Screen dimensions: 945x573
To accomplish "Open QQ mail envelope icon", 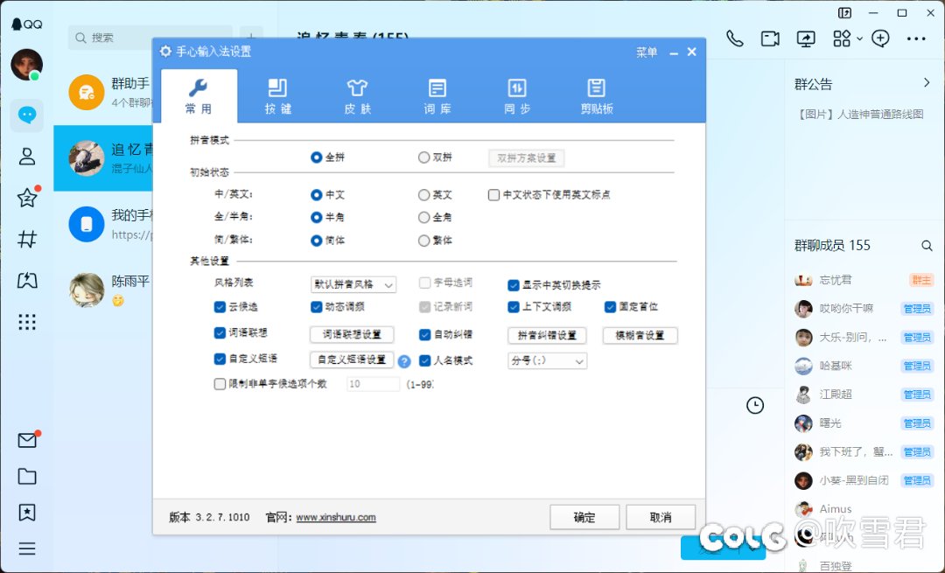I will tap(27, 441).
